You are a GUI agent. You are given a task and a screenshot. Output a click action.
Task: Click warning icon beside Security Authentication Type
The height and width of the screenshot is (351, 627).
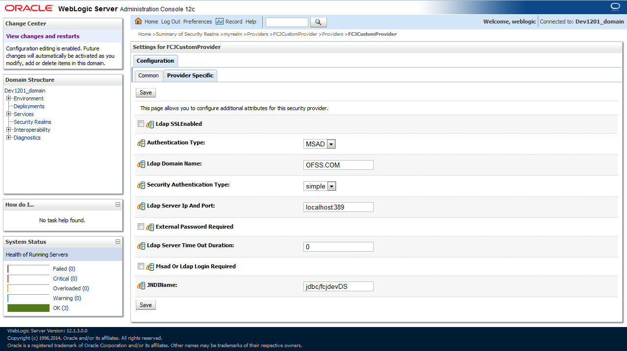click(141, 185)
